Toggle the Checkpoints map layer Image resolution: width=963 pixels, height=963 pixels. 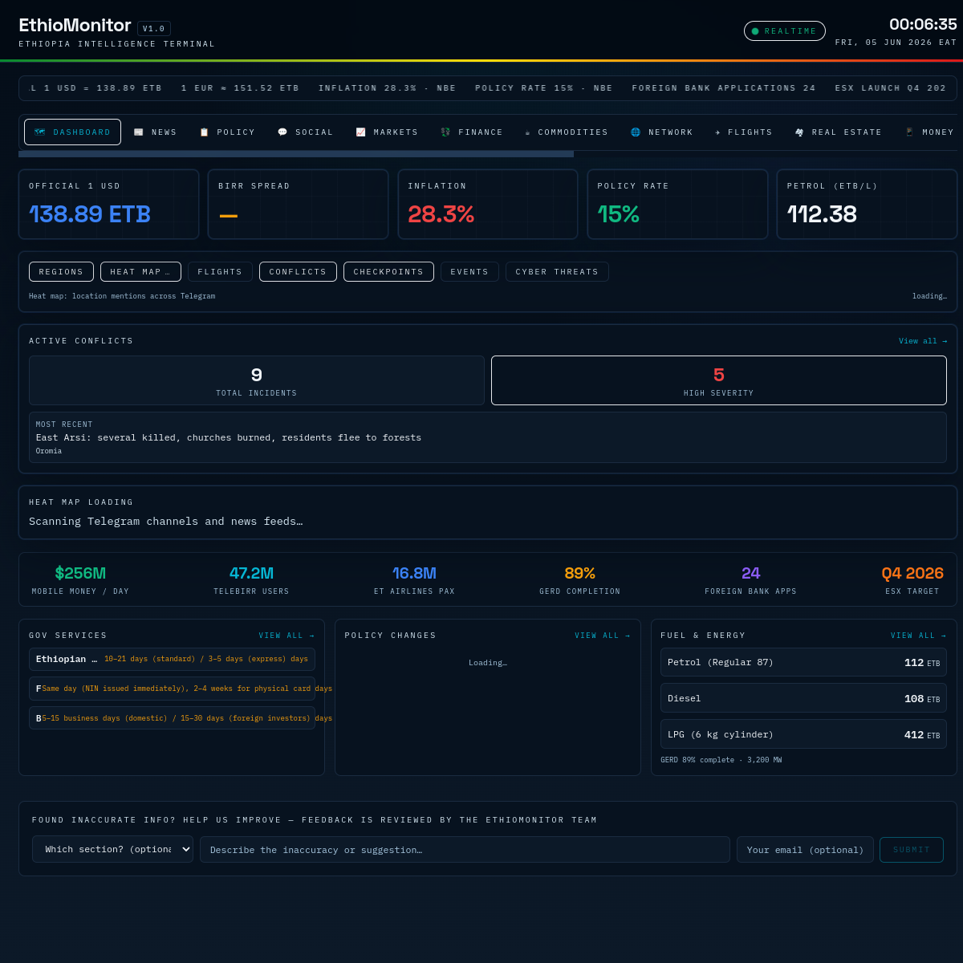point(388,272)
